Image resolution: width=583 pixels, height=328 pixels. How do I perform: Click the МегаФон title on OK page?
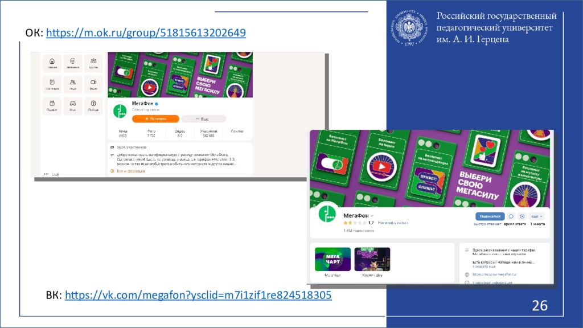tap(142, 104)
